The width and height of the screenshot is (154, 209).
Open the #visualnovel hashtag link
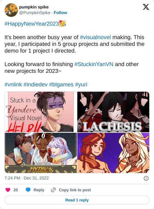coord(95,37)
